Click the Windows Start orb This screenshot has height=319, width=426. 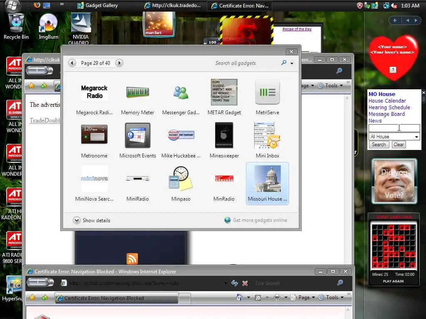tap(12, 5)
